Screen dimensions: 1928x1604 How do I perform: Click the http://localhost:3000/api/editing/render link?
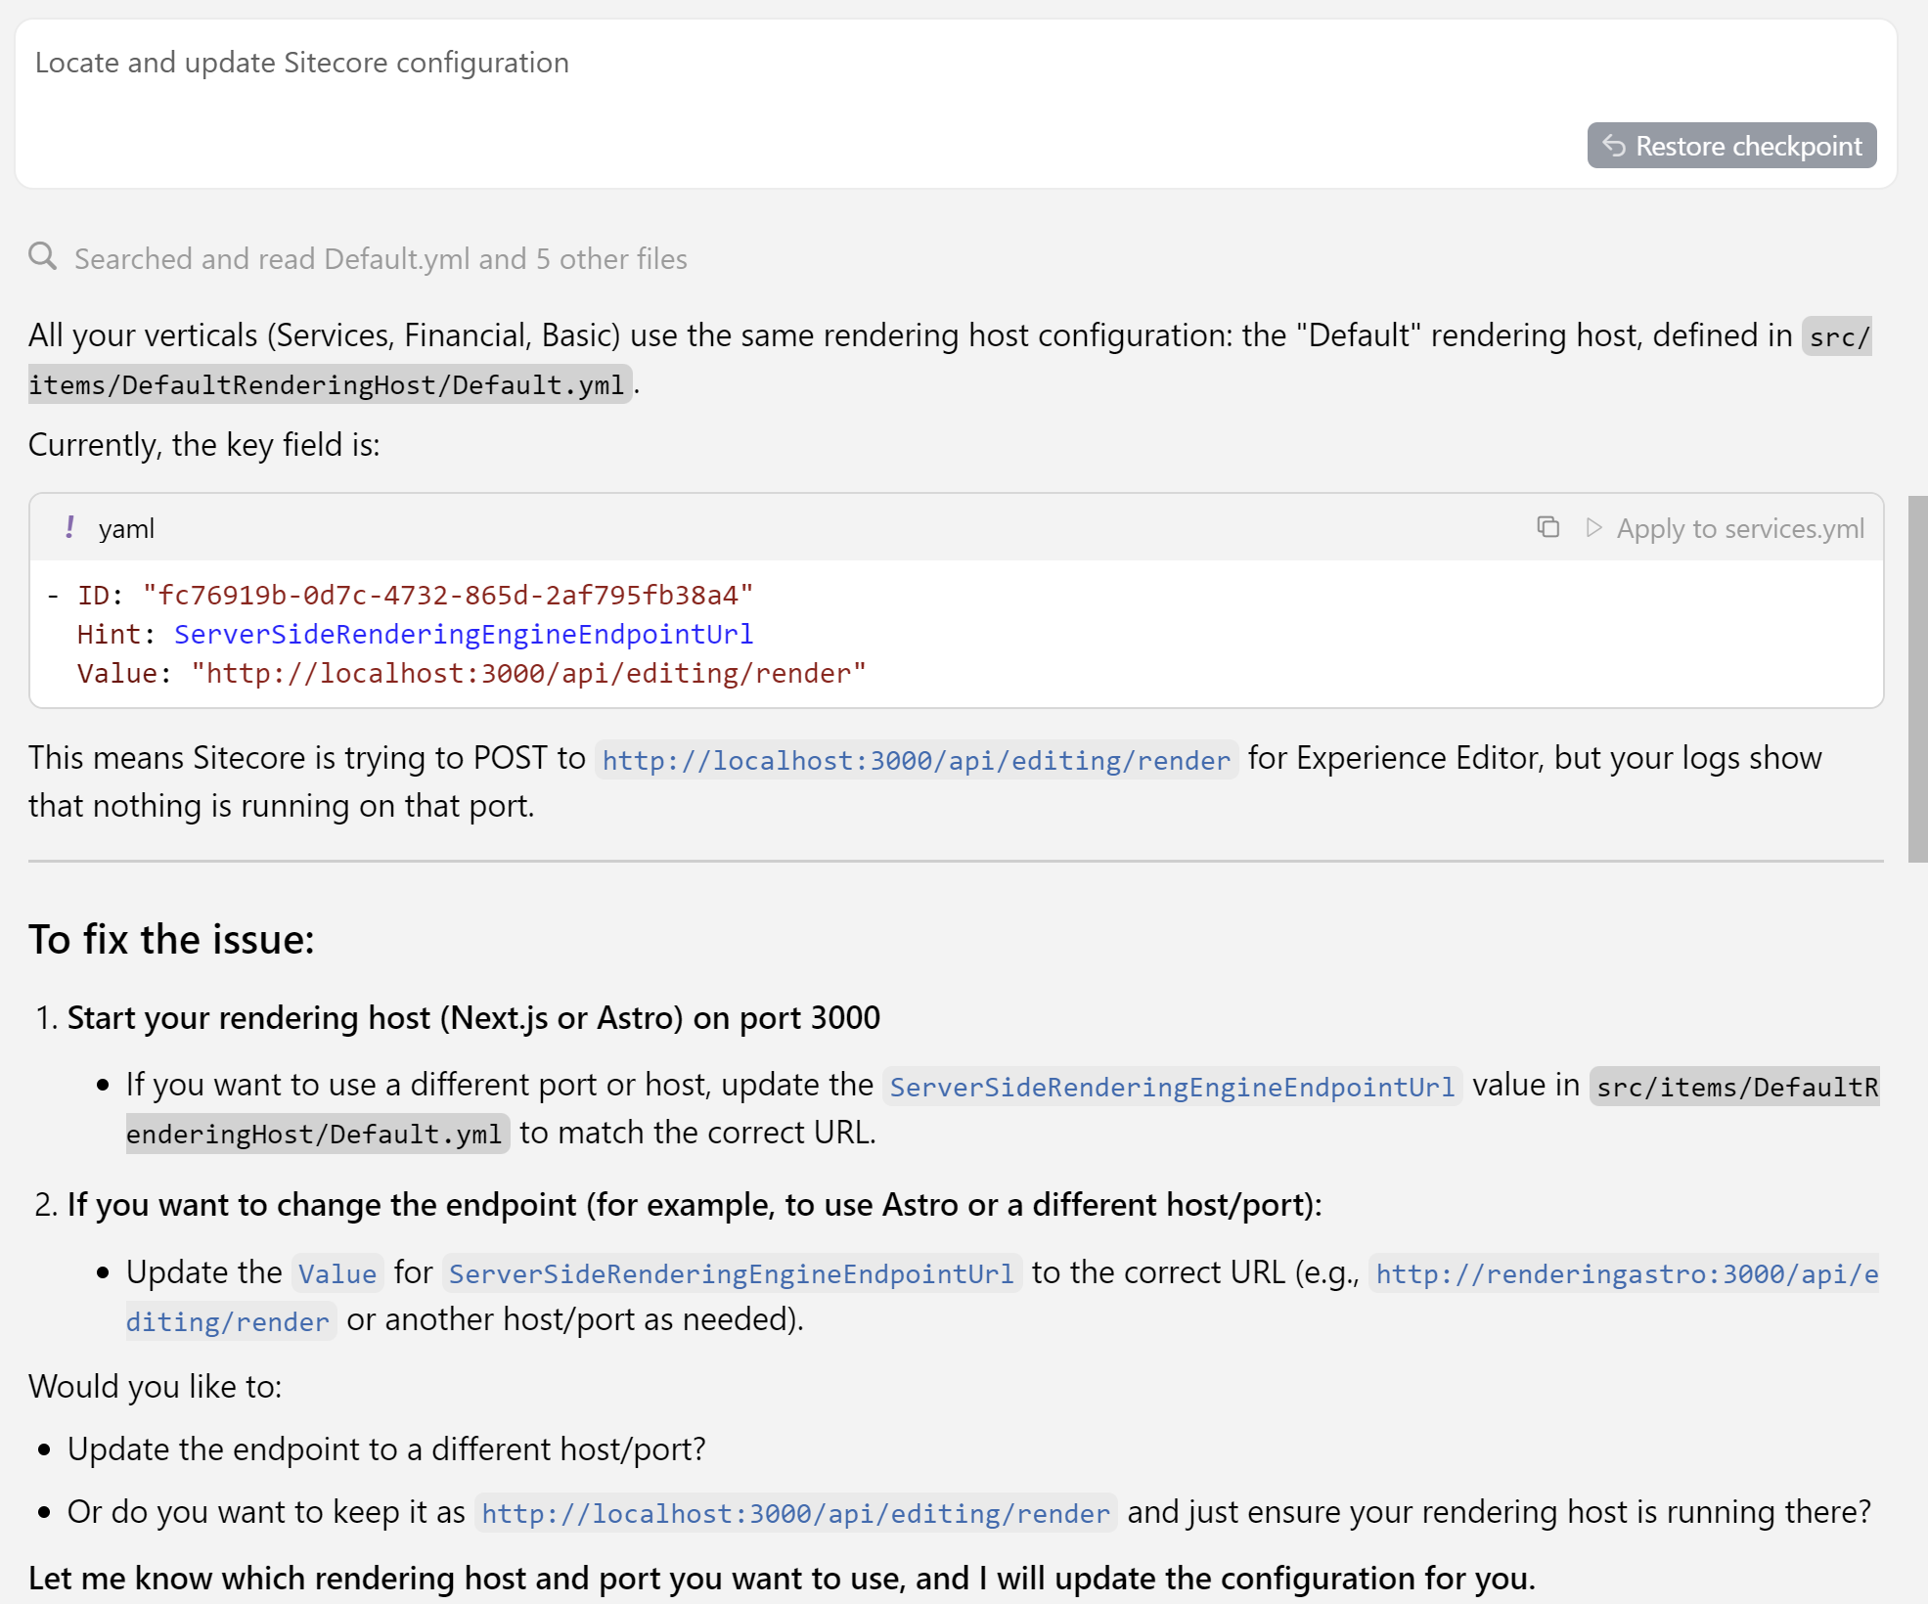pos(916,759)
